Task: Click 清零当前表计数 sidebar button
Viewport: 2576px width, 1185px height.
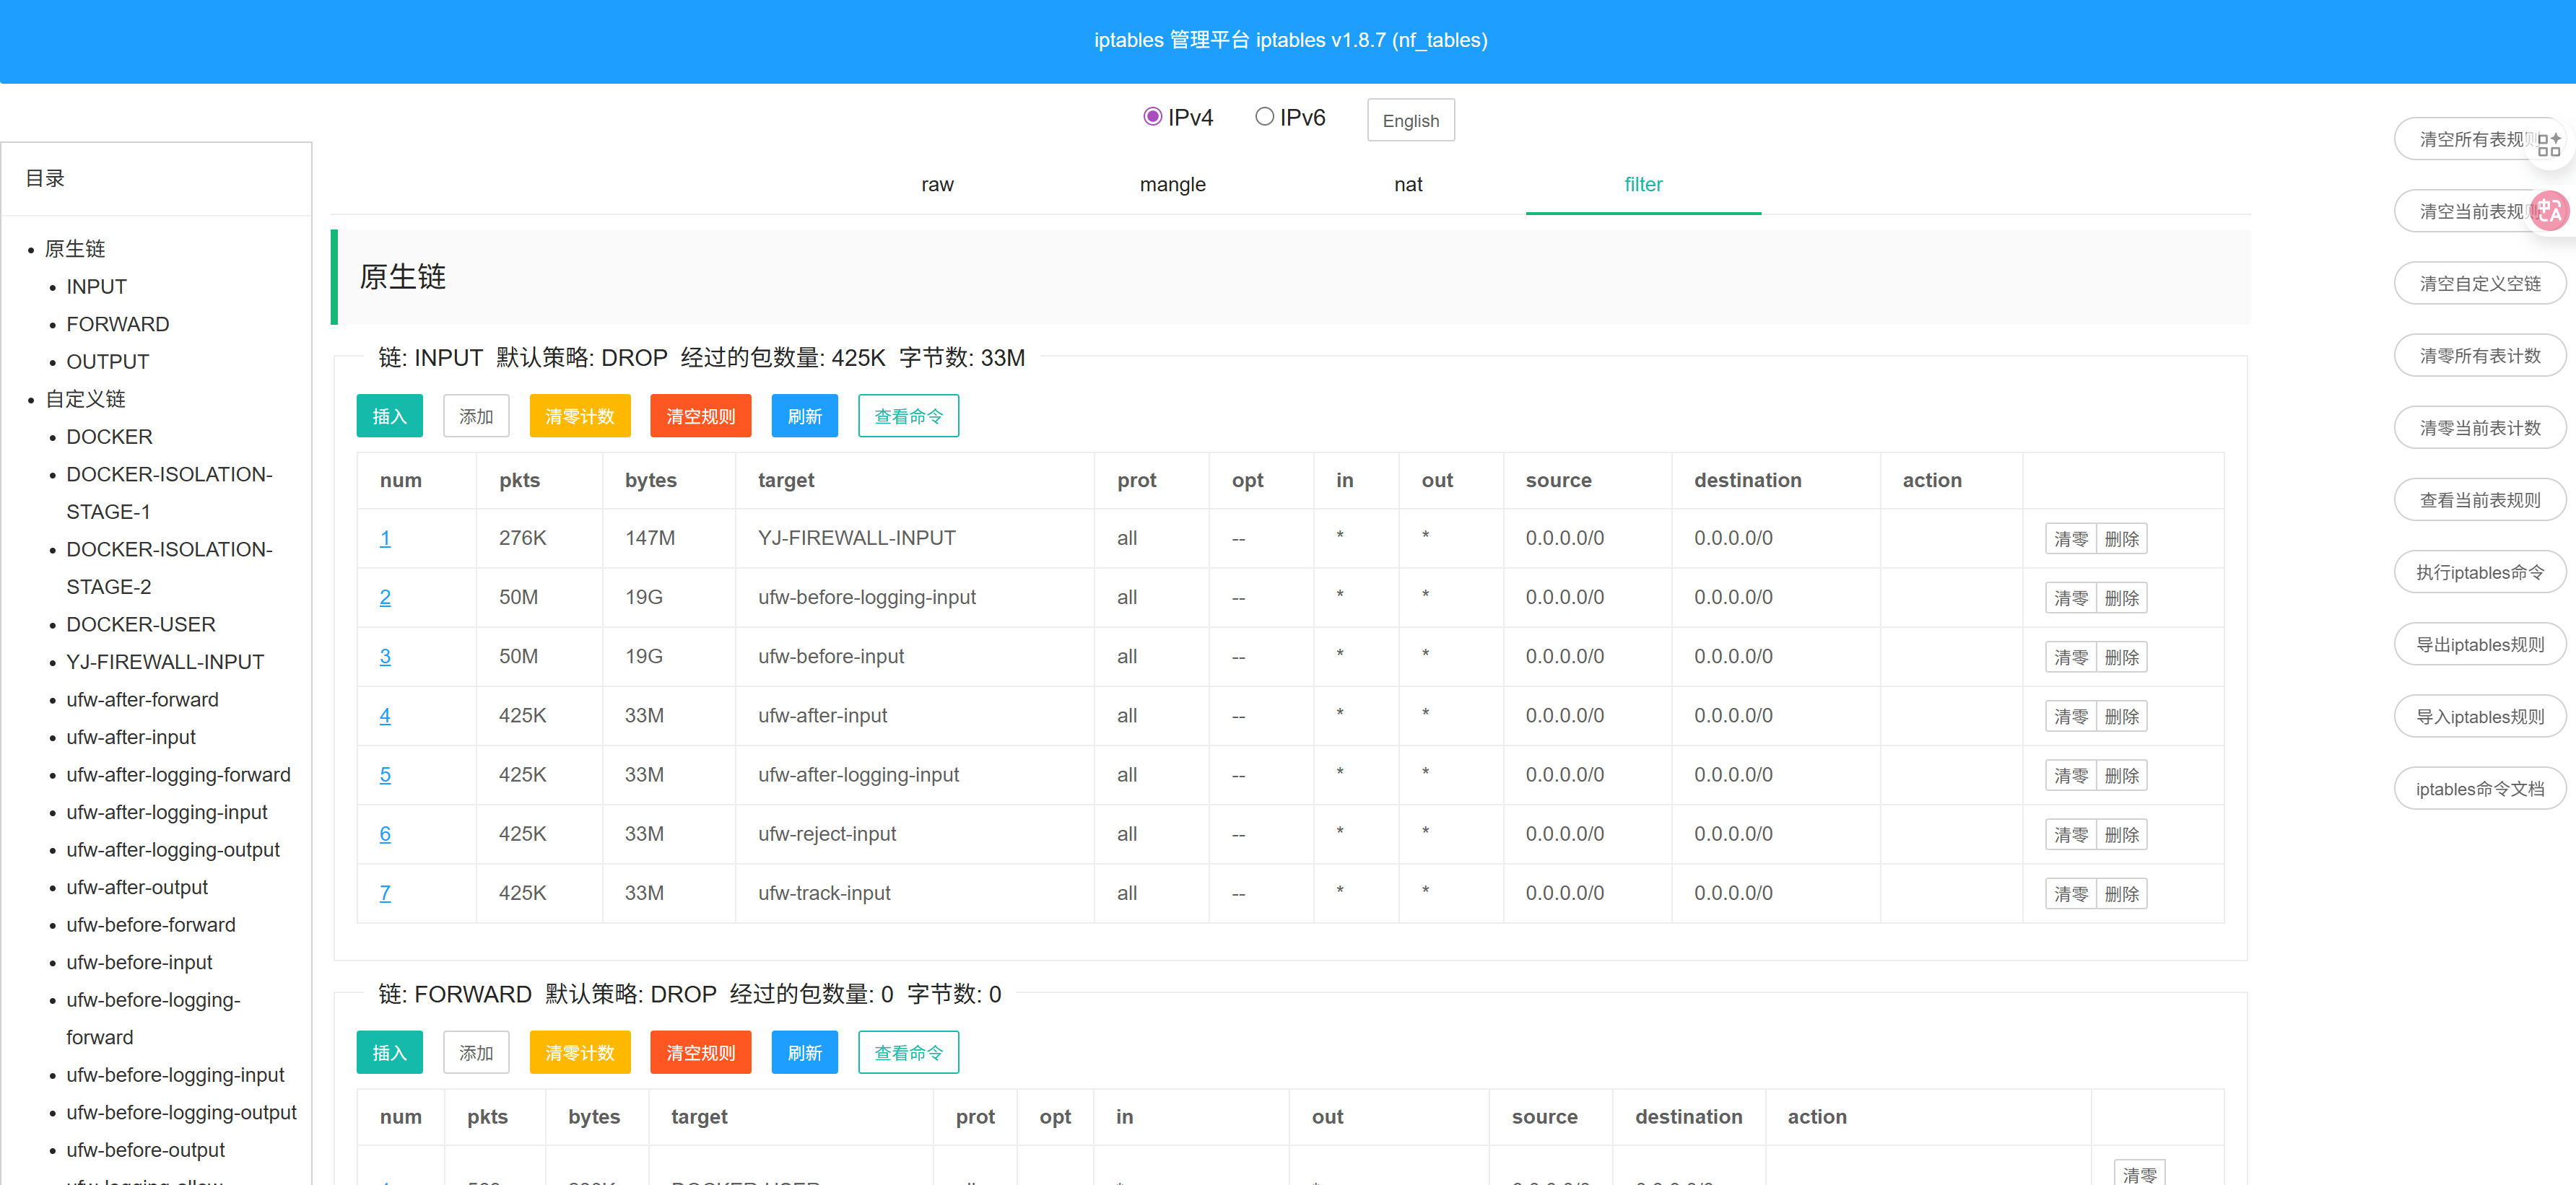Action: (x=2479, y=427)
